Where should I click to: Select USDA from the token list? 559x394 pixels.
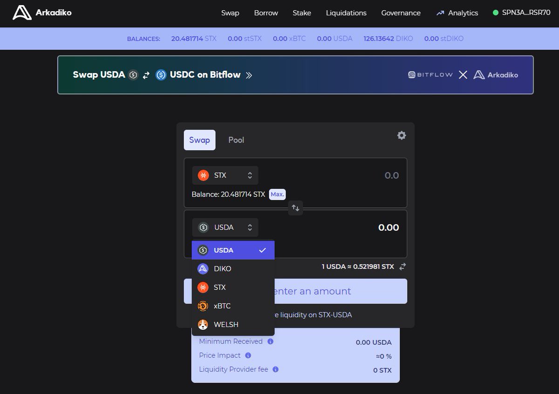click(233, 250)
